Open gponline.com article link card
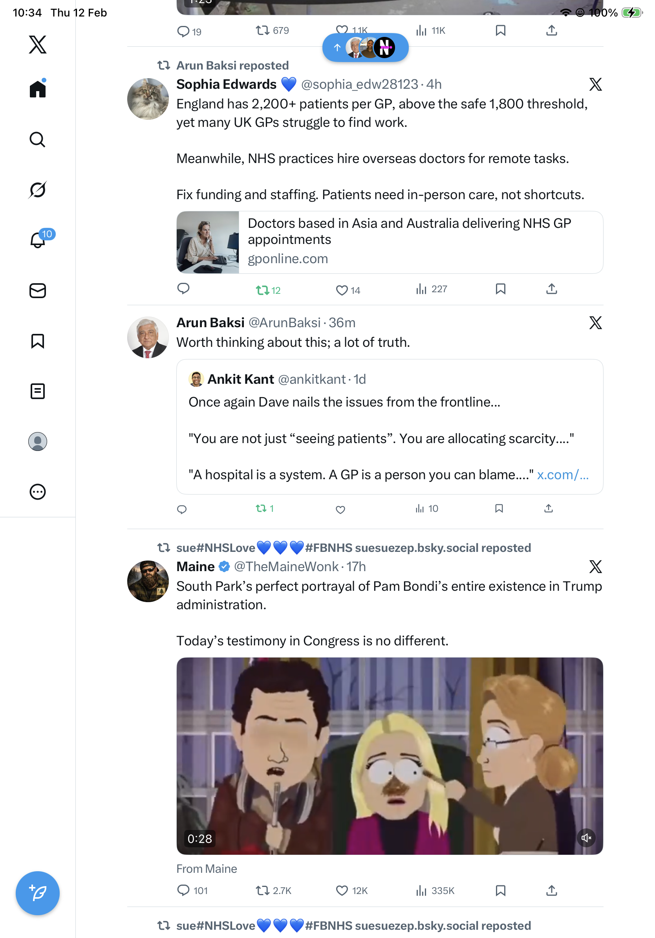 (x=390, y=242)
